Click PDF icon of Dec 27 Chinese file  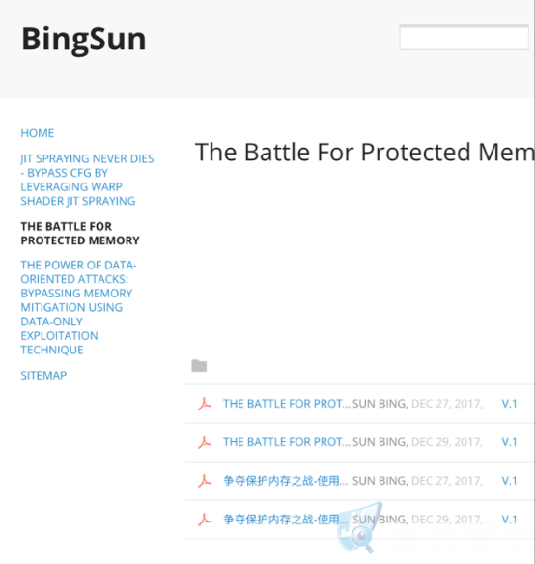click(205, 481)
